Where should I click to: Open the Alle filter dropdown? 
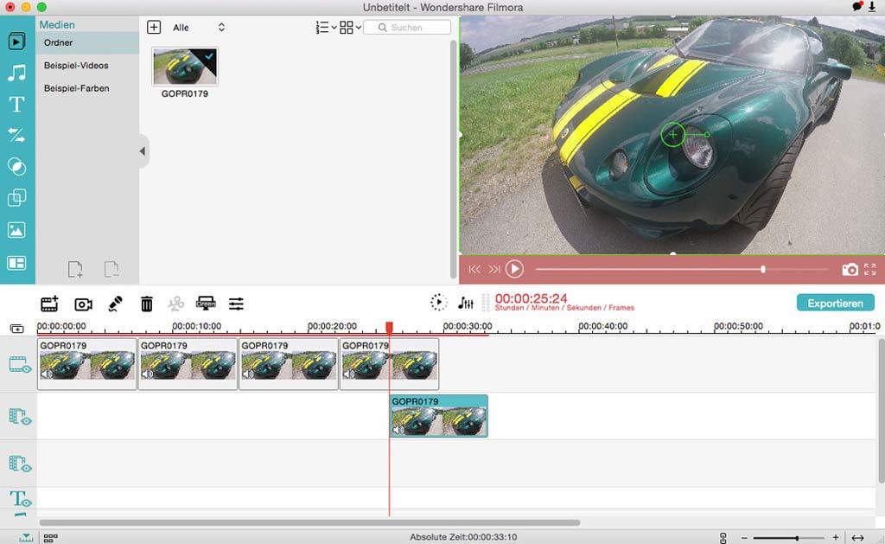(199, 27)
